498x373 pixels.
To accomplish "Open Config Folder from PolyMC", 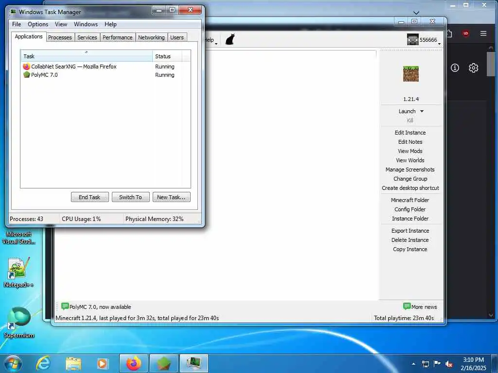I will click(x=410, y=209).
